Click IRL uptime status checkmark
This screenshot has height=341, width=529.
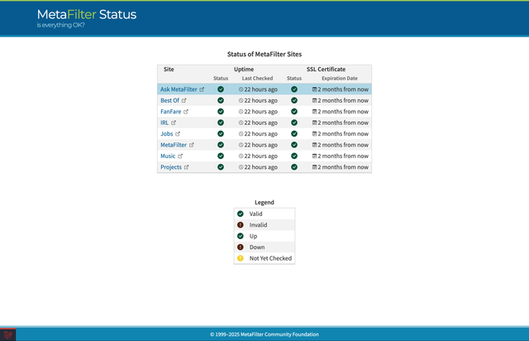(x=221, y=122)
